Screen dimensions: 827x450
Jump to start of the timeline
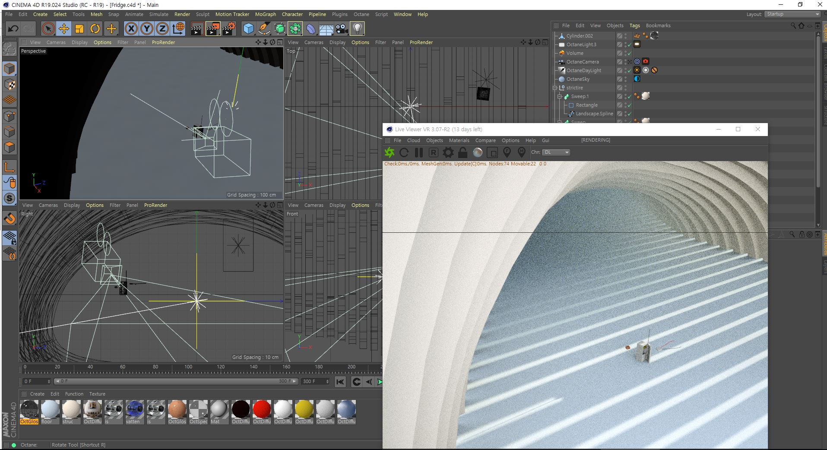click(x=340, y=382)
